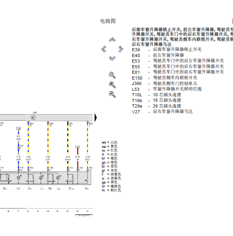
Task: Zoom in with the plus magnifier
Action: (112, 85)
